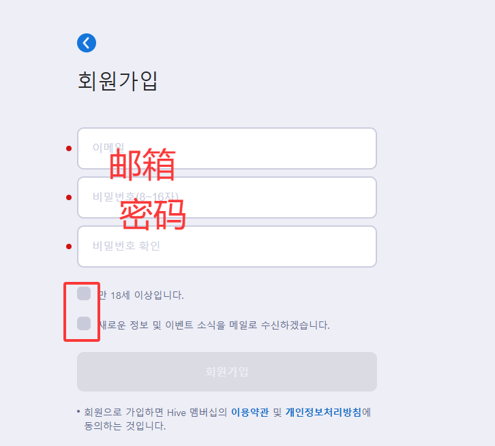Select the 비밀번호(8~16자) password field

(227, 197)
